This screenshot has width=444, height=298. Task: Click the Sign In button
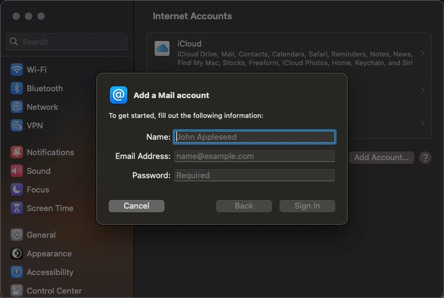[307, 206]
